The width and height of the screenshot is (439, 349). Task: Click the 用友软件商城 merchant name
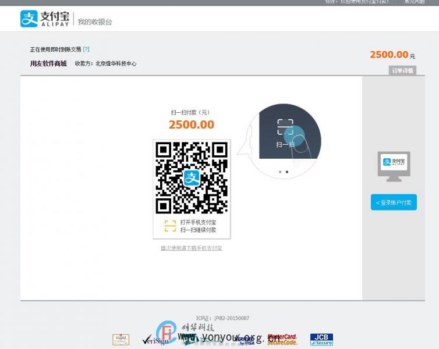pyautogui.click(x=48, y=63)
